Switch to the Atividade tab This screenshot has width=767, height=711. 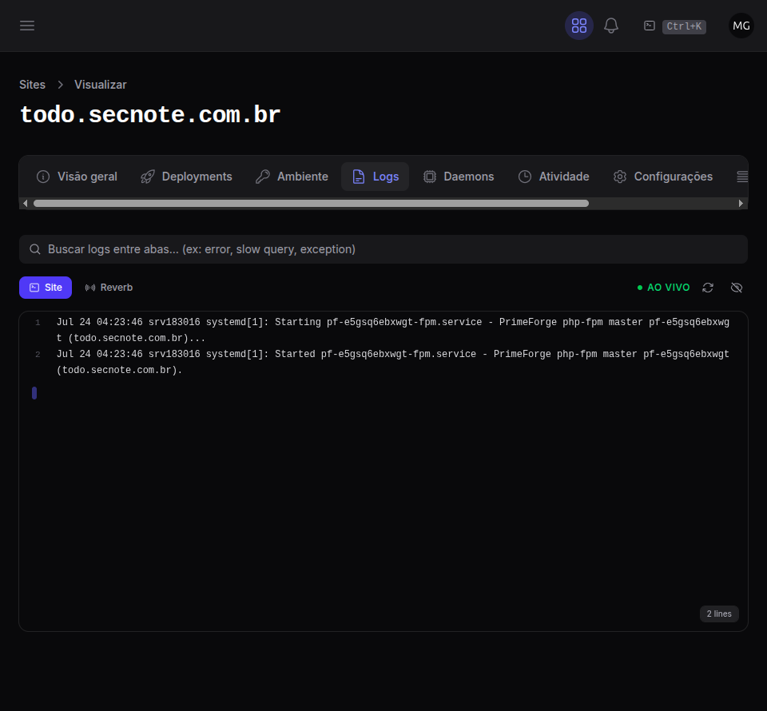point(554,177)
